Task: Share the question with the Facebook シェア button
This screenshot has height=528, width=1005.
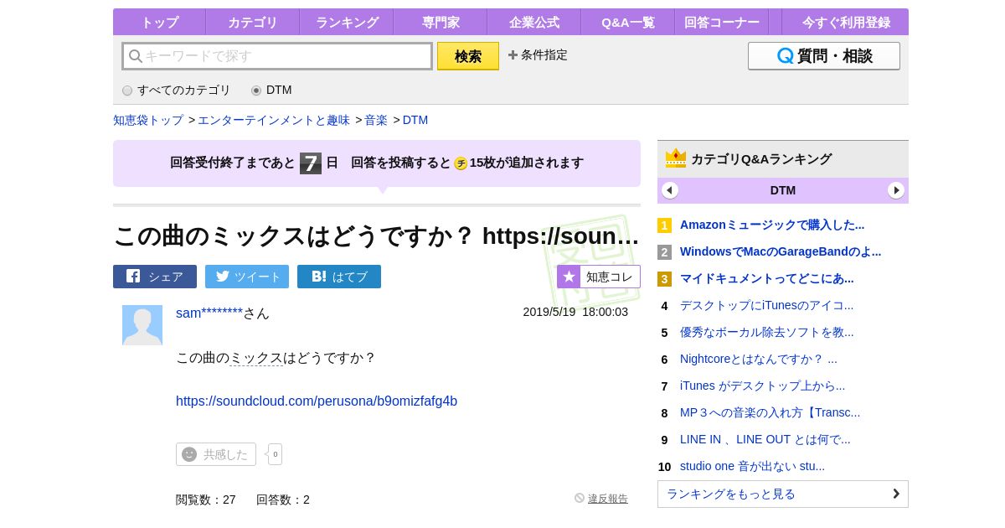Action: point(155,277)
